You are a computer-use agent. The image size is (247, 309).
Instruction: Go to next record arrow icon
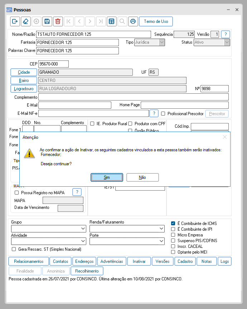coord(90,21)
